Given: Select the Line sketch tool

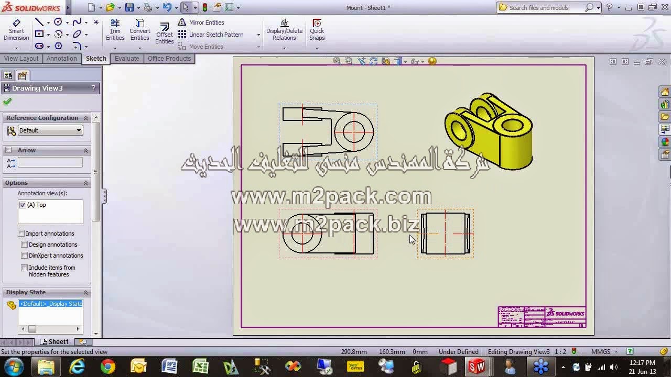Looking at the screenshot, I should point(39,23).
